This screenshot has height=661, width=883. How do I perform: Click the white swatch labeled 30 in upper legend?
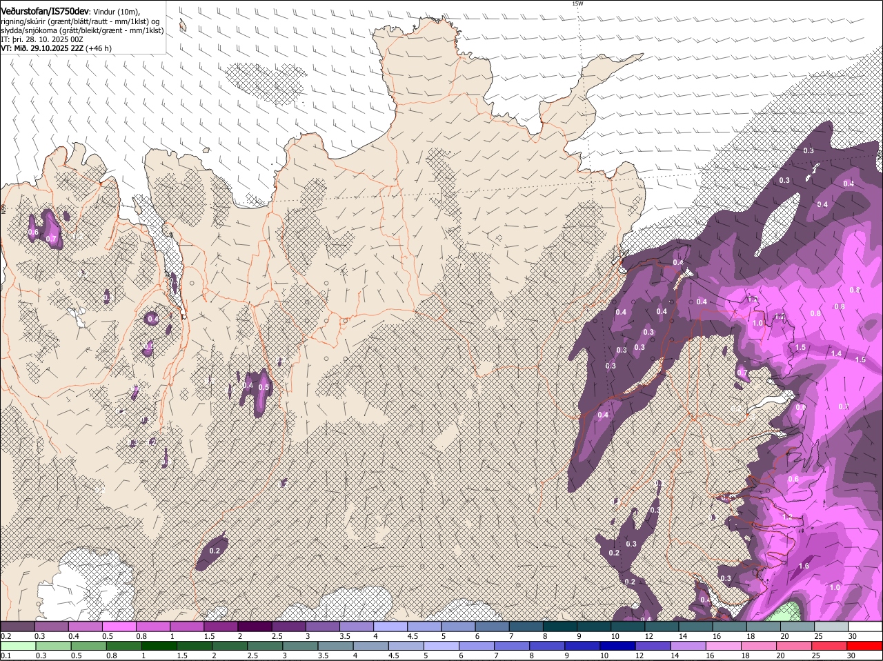(x=865, y=627)
